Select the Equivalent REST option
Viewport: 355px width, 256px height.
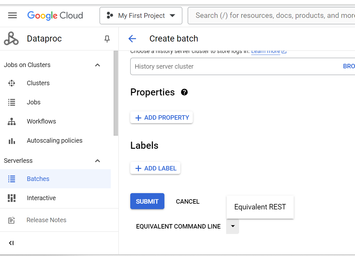[x=260, y=207]
